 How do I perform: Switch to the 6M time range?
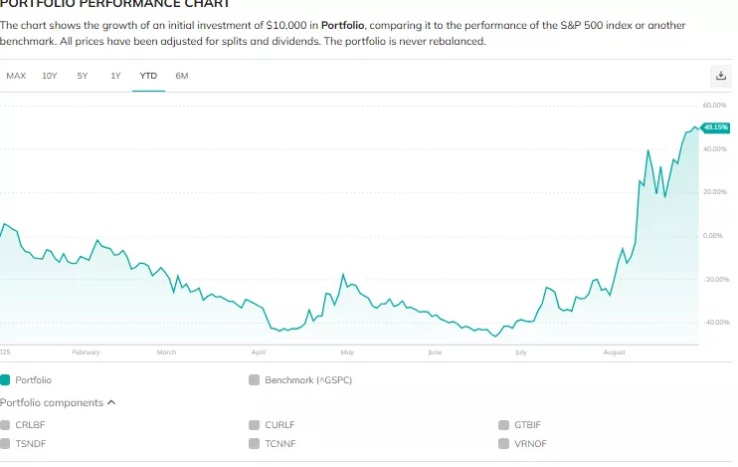[x=181, y=76]
